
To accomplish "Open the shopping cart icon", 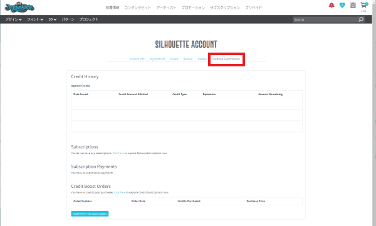I will tap(363, 5).
